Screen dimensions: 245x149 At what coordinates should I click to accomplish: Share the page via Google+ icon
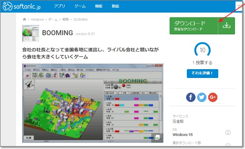[213, 97]
